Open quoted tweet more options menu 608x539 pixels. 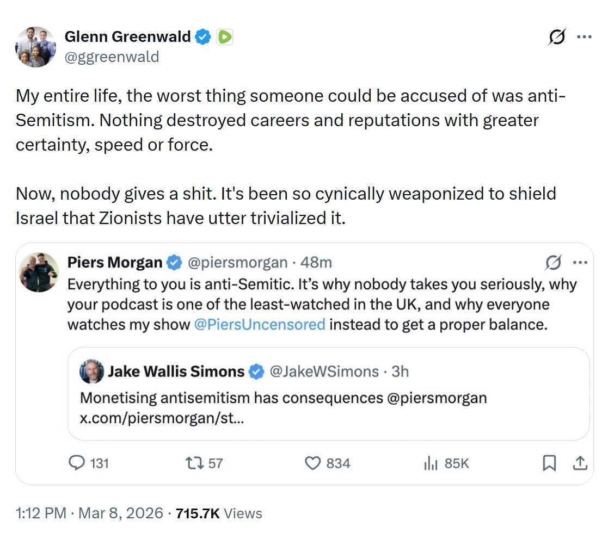(x=580, y=263)
